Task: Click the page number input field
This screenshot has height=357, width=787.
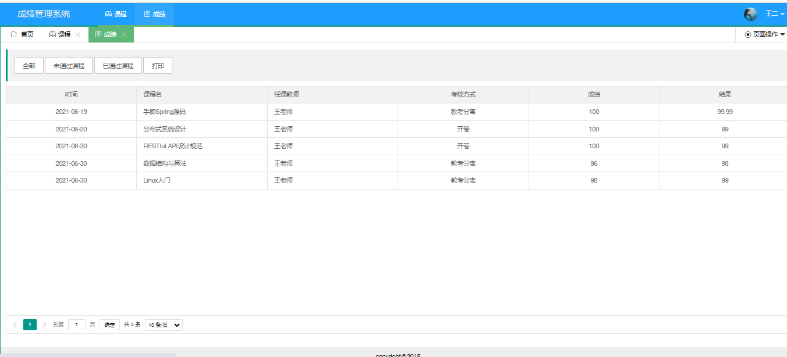Action: tap(77, 325)
